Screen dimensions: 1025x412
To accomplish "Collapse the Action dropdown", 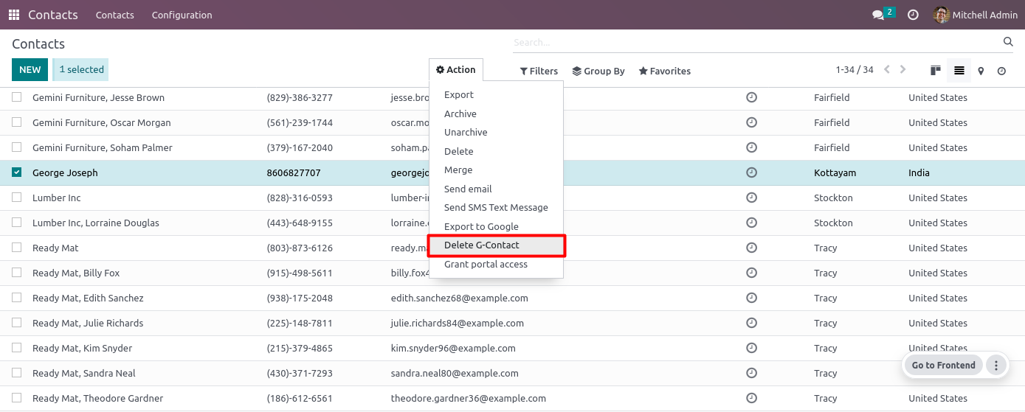I will coord(456,70).
